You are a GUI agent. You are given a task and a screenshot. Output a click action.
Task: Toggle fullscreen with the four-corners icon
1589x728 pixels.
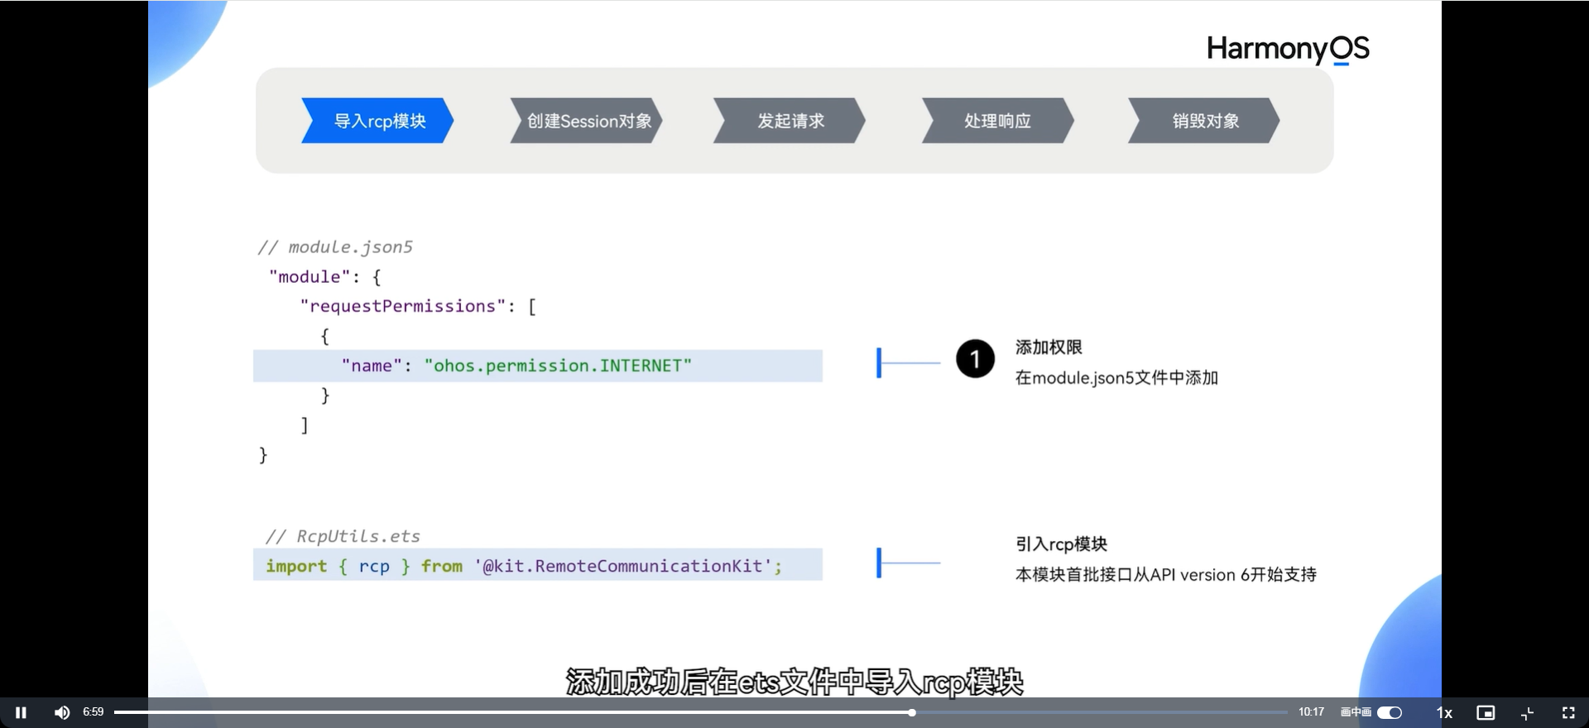tap(1568, 712)
